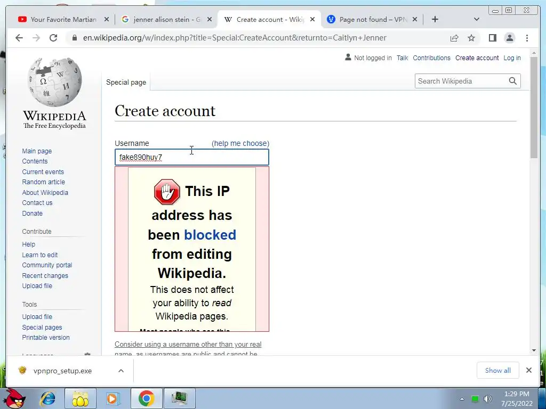Open the monitor app taskbar icon

(180, 398)
